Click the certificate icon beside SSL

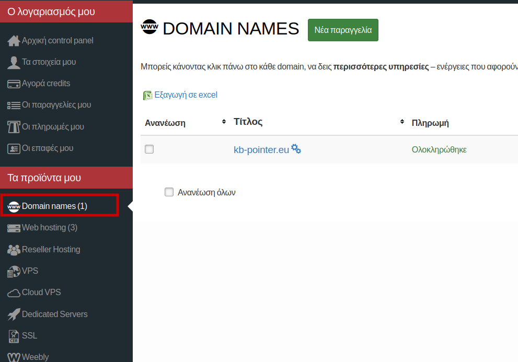[x=14, y=336]
